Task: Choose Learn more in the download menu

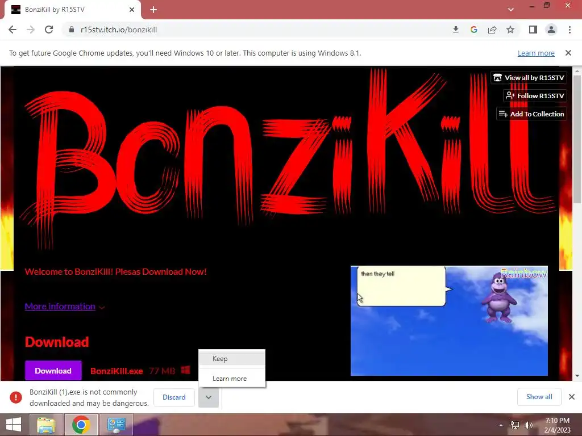Action: (232, 379)
